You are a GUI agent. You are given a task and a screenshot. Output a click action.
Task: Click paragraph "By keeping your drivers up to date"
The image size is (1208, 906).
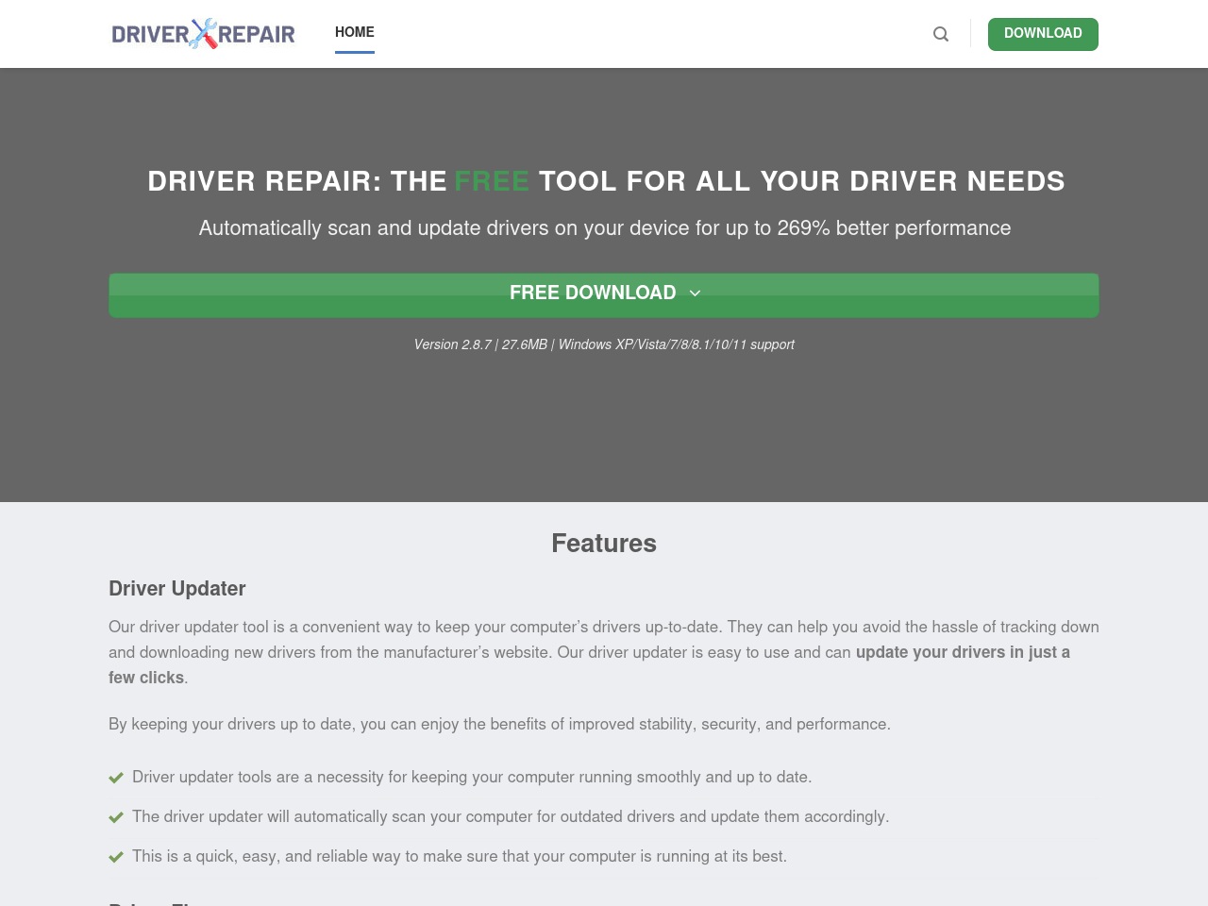[x=499, y=724]
